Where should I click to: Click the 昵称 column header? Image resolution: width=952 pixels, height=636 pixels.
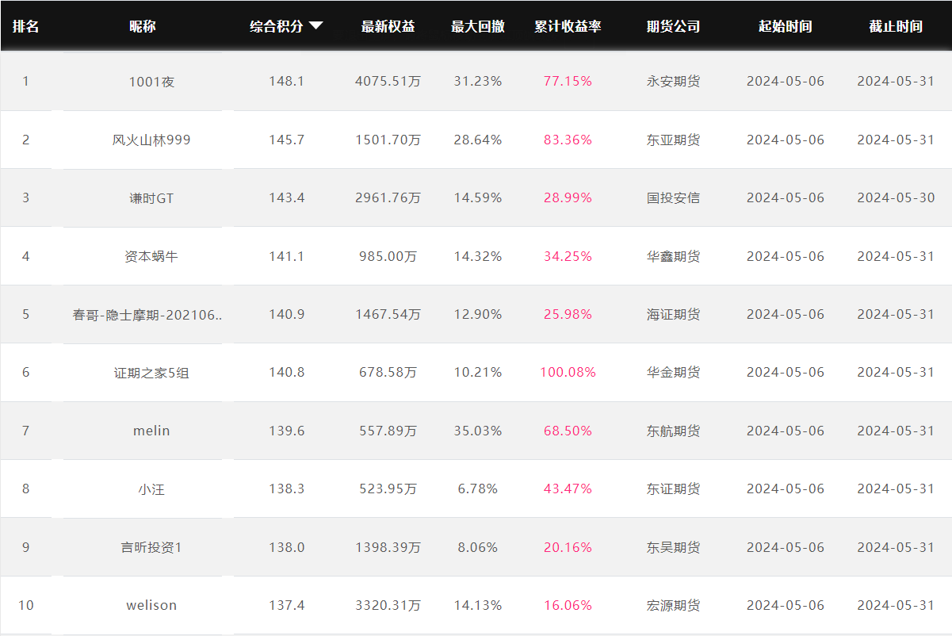tap(143, 26)
